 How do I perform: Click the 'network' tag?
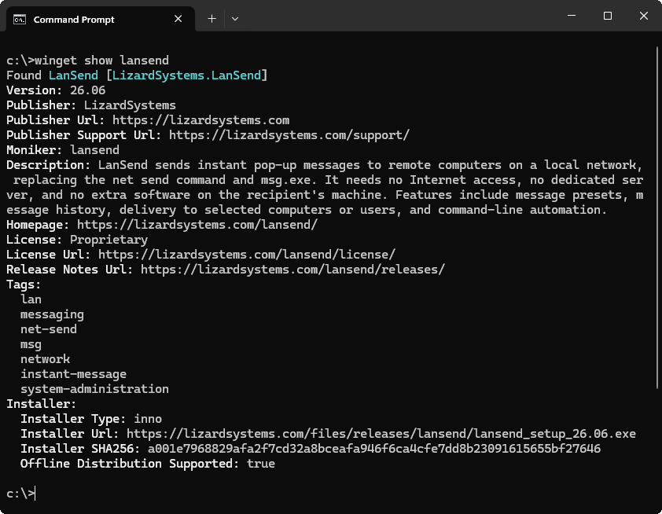click(45, 359)
